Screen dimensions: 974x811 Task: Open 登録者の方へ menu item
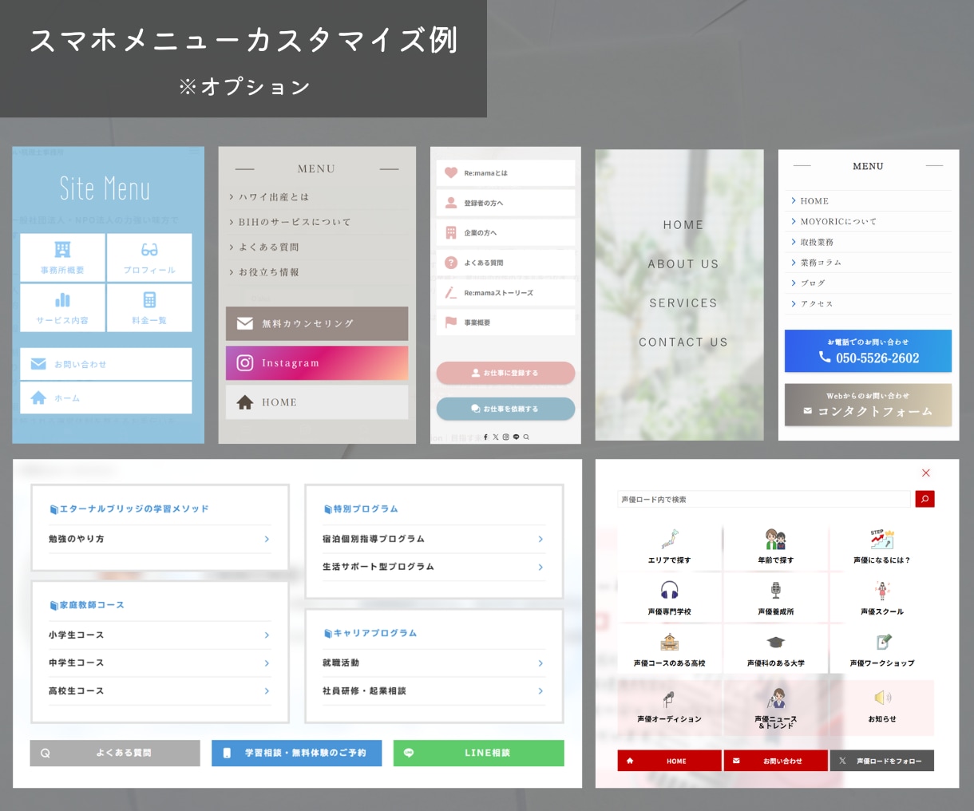(x=505, y=203)
